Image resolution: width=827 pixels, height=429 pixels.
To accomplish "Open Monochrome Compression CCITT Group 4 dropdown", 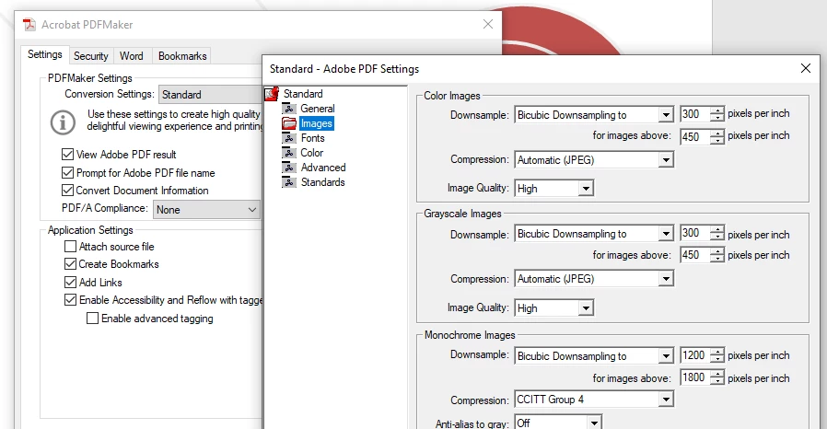I will 594,400.
